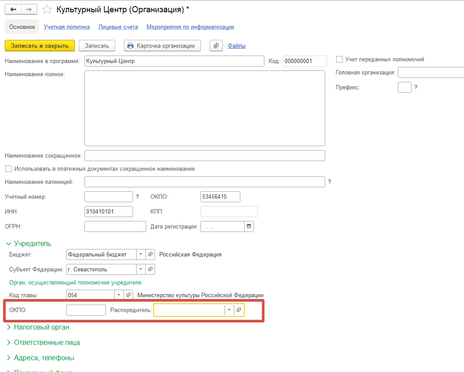Click the text Министерство культуры Российской Федерации
464x372 pixels.
(200, 295)
